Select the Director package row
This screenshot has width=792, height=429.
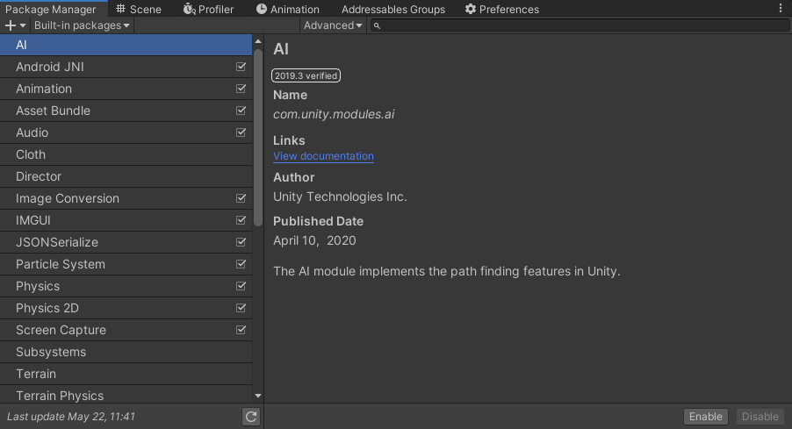pyautogui.click(x=126, y=176)
